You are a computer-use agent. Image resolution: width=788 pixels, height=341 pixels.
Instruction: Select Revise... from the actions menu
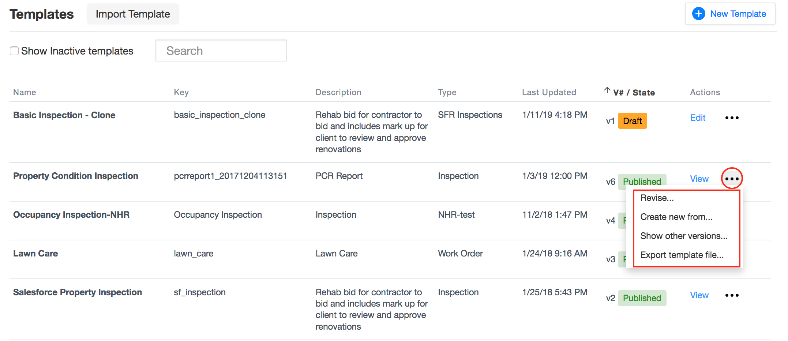point(657,198)
